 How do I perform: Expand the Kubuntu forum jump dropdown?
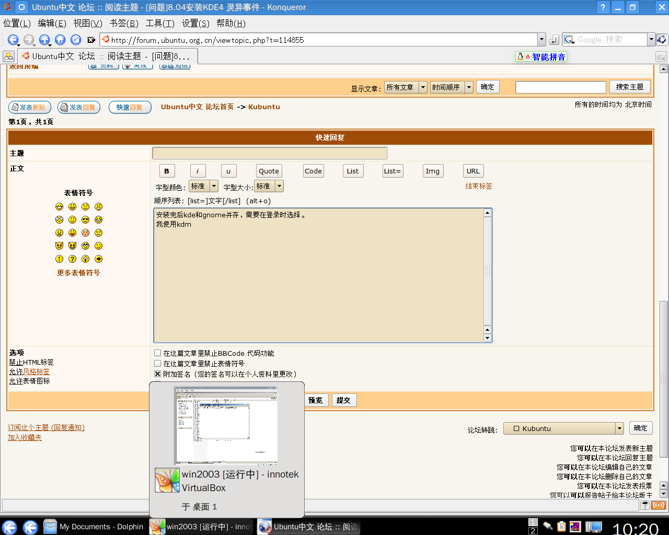tap(563, 428)
